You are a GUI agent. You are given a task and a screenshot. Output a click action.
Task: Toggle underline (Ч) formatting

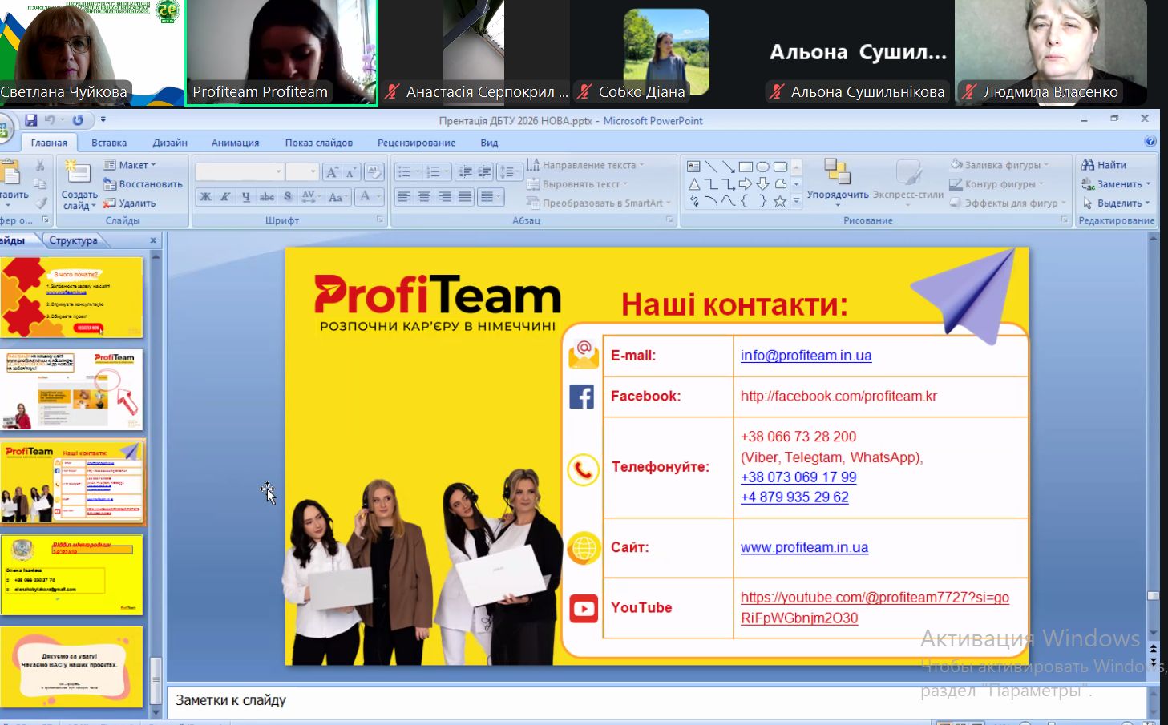[245, 196]
